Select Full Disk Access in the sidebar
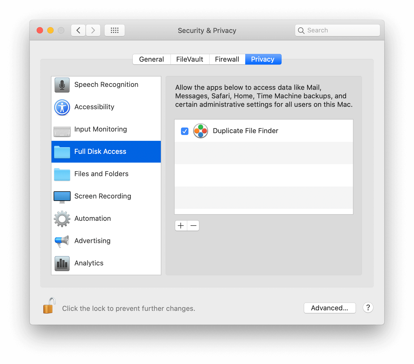The image size is (414, 364). [x=100, y=151]
